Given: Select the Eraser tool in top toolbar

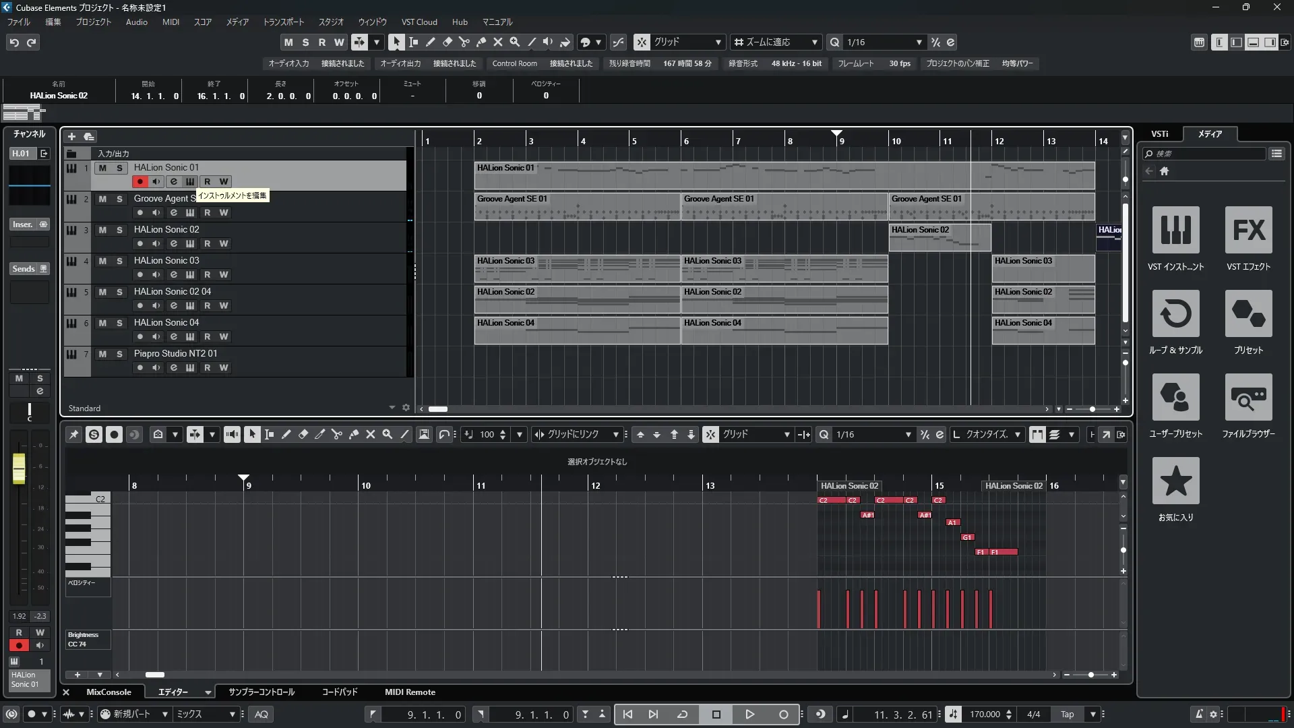Looking at the screenshot, I should 447,42.
